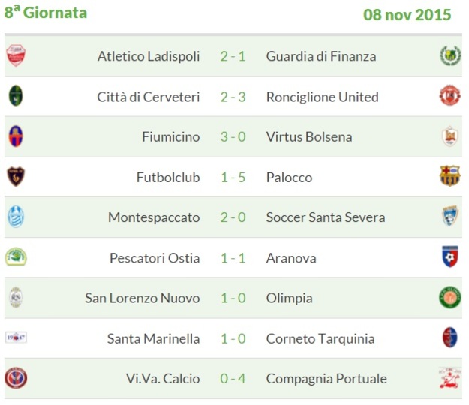Click the 8ª Giornata heading
469x405 pixels.
(46, 12)
